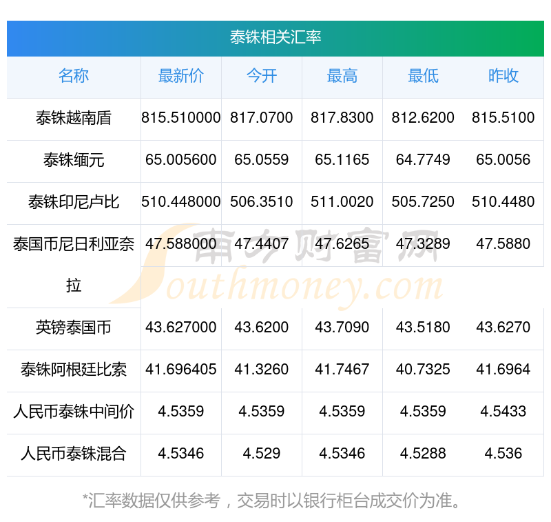The width and height of the screenshot is (551, 522).
Task: Click the 泰铢越南盾 row name
Action: [x=74, y=118]
